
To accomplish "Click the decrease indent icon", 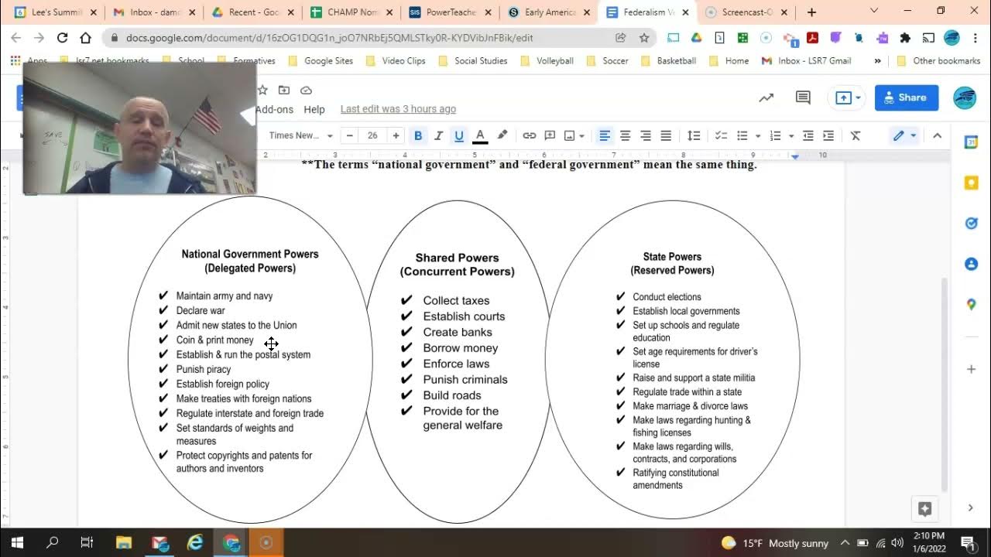I will [x=808, y=135].
